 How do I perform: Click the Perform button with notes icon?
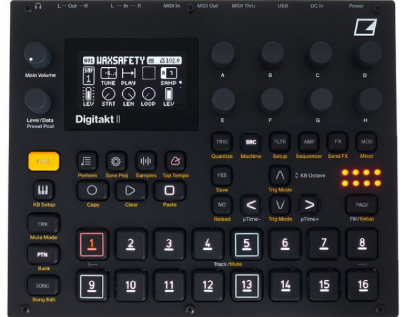point(87,161)
